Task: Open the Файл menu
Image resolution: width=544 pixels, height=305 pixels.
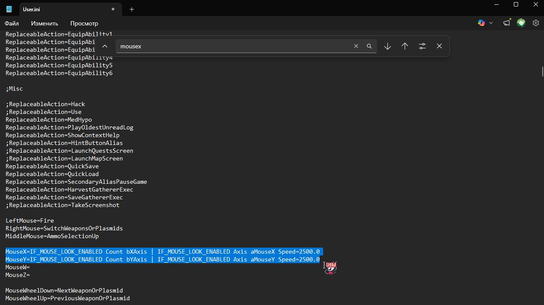Action: coord(12,23)
